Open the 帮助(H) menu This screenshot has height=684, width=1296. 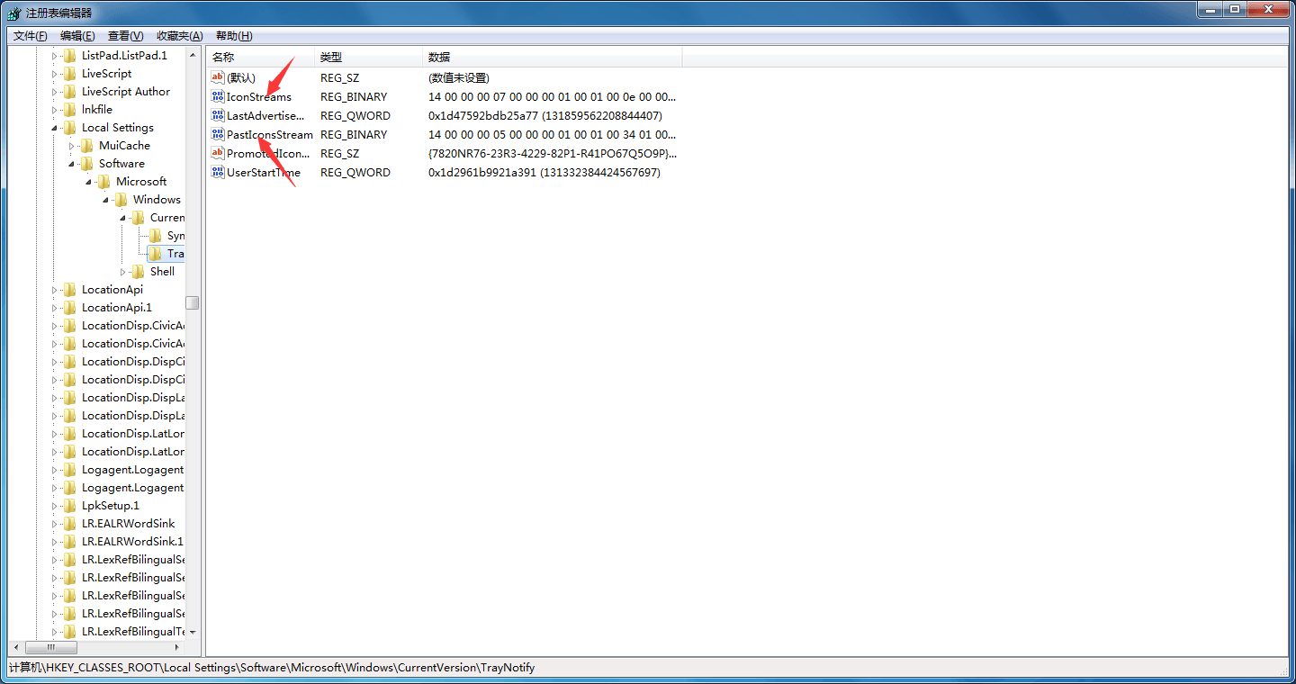(234, 36)
